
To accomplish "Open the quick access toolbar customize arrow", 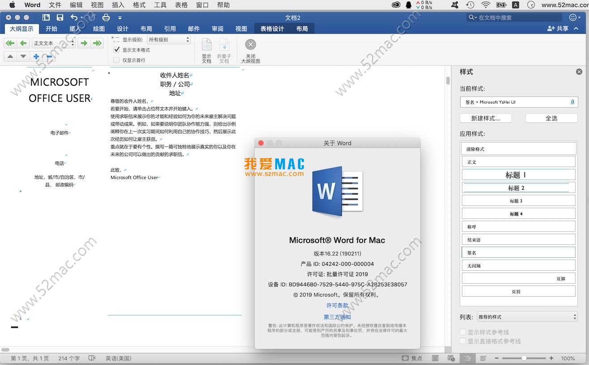I will (x=120, y=18).
